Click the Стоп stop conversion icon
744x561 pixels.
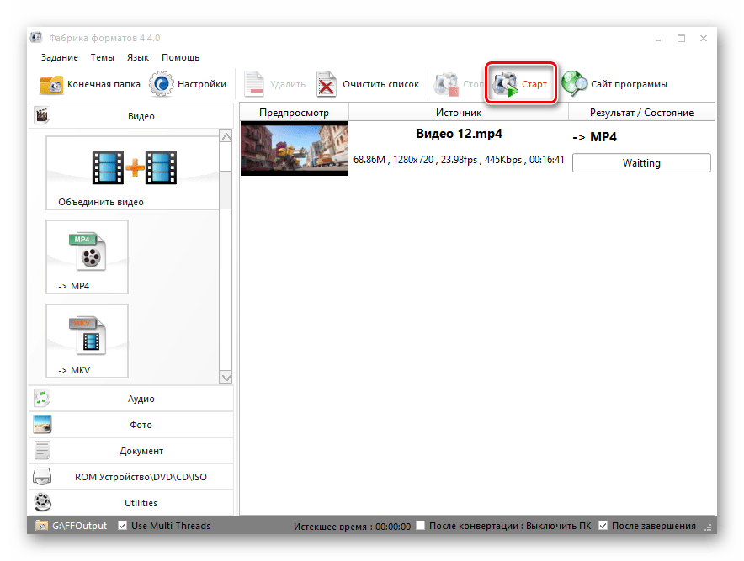[447, 84]
